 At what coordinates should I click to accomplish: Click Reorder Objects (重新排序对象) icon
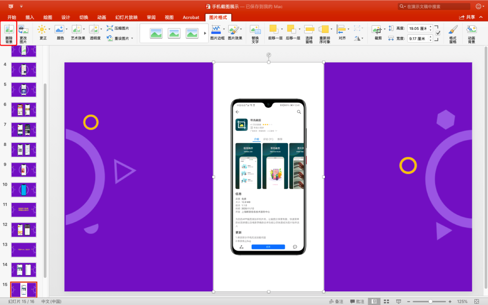coord(324,29)
